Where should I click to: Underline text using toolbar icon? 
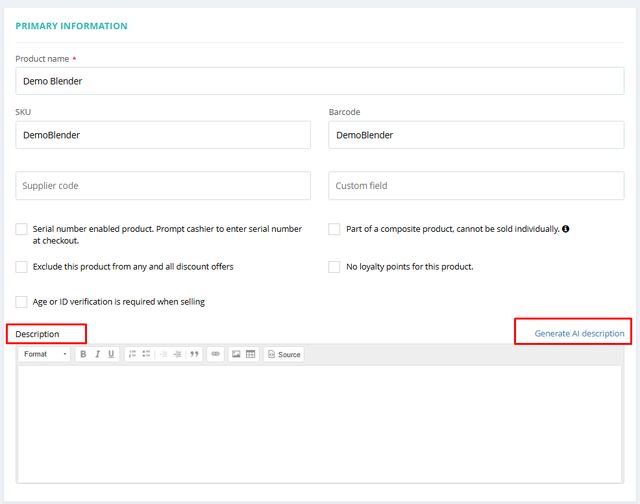111,354
